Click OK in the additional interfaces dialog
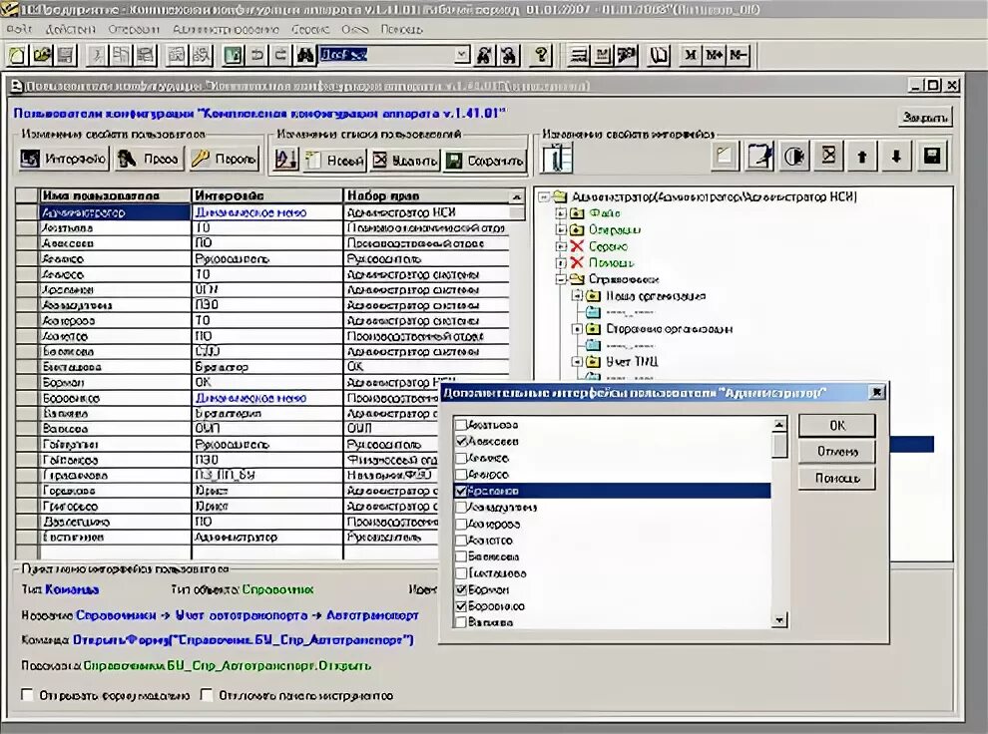988x734 pixels. (x=836, y=426)
